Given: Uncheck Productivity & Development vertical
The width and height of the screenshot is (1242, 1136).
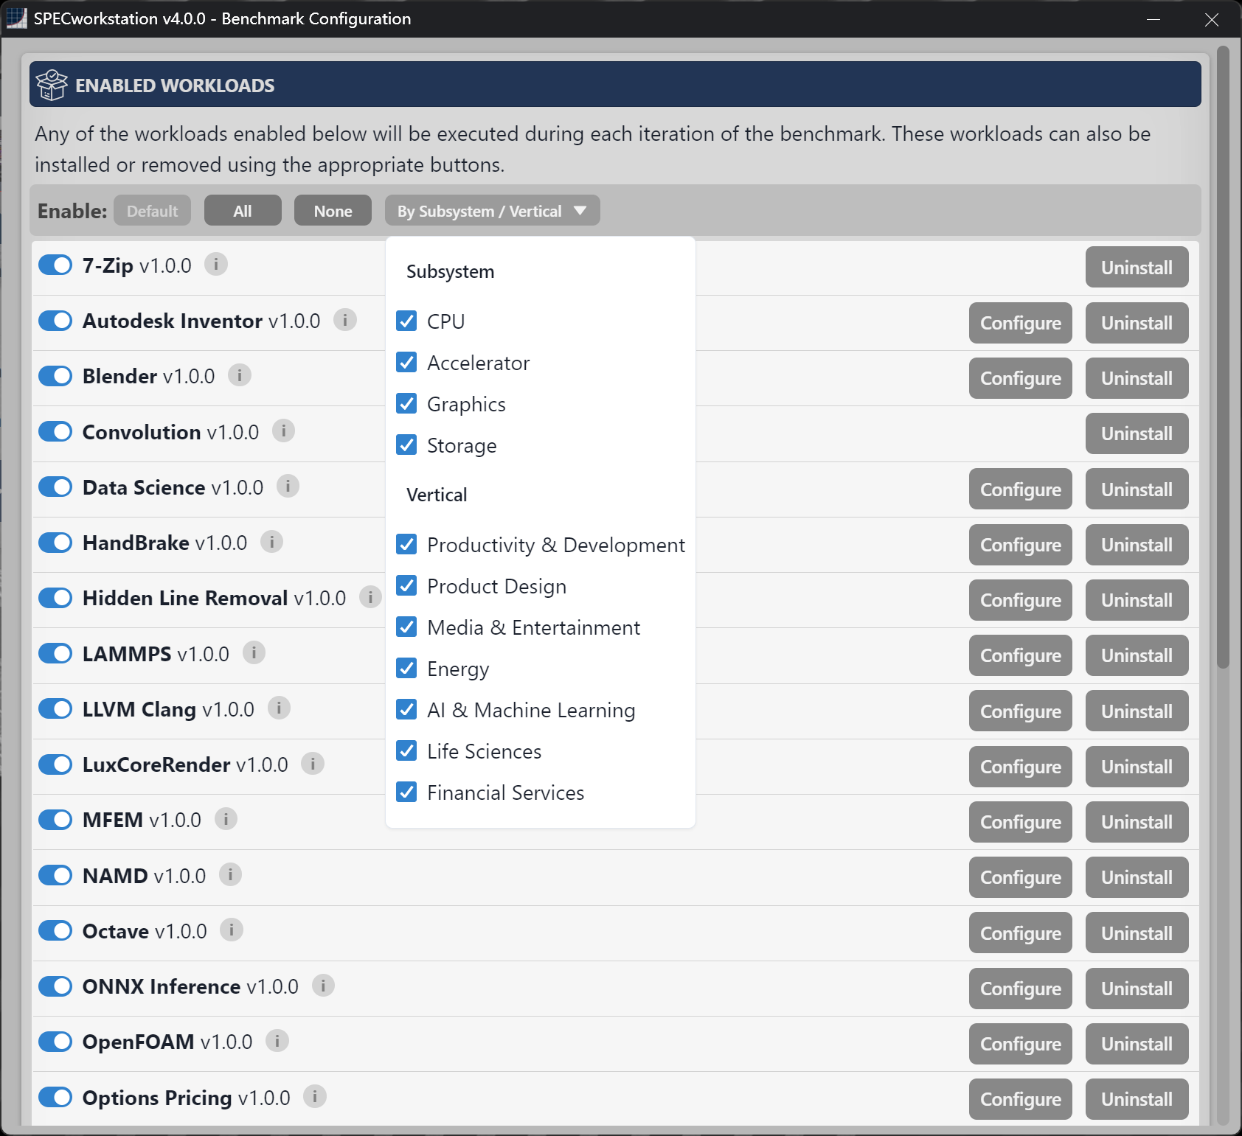Looking at the screenshot, I should point(406,544).
